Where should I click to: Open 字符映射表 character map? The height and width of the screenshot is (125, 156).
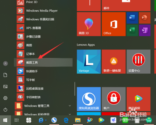[43, 97]
